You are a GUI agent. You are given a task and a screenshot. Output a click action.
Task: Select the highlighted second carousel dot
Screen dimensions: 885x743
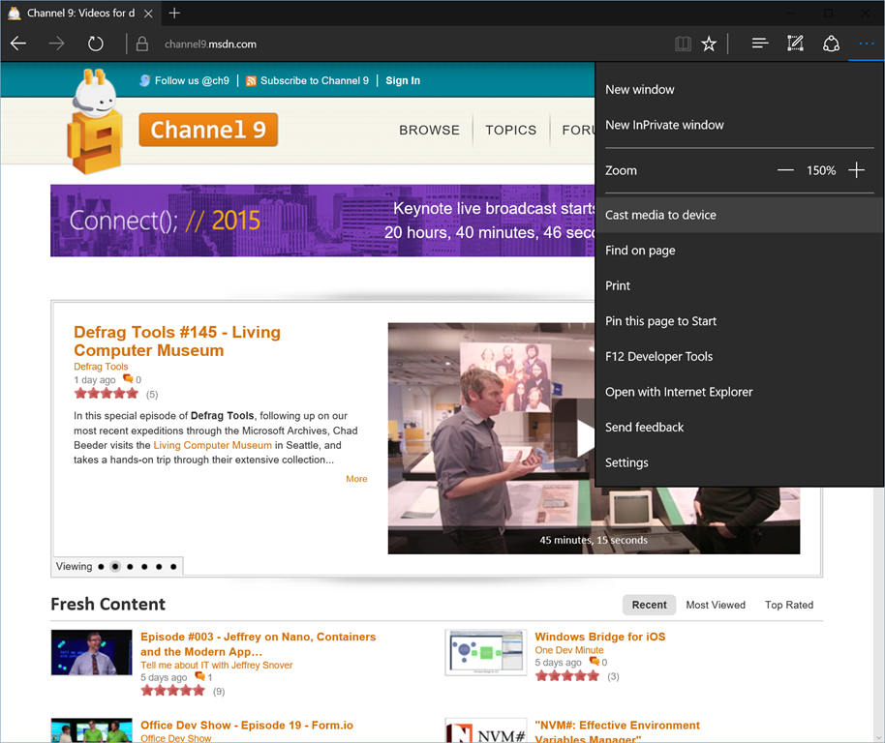[115, 567]
